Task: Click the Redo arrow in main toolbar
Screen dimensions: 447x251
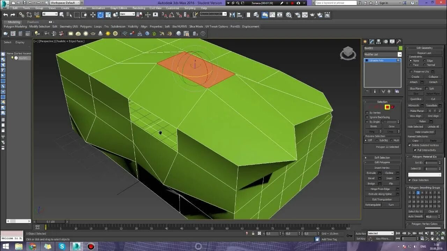Action: (x=13, y=15)
